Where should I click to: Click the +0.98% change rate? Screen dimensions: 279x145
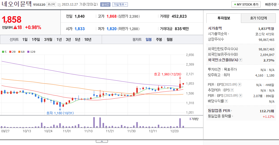(33, 27)
